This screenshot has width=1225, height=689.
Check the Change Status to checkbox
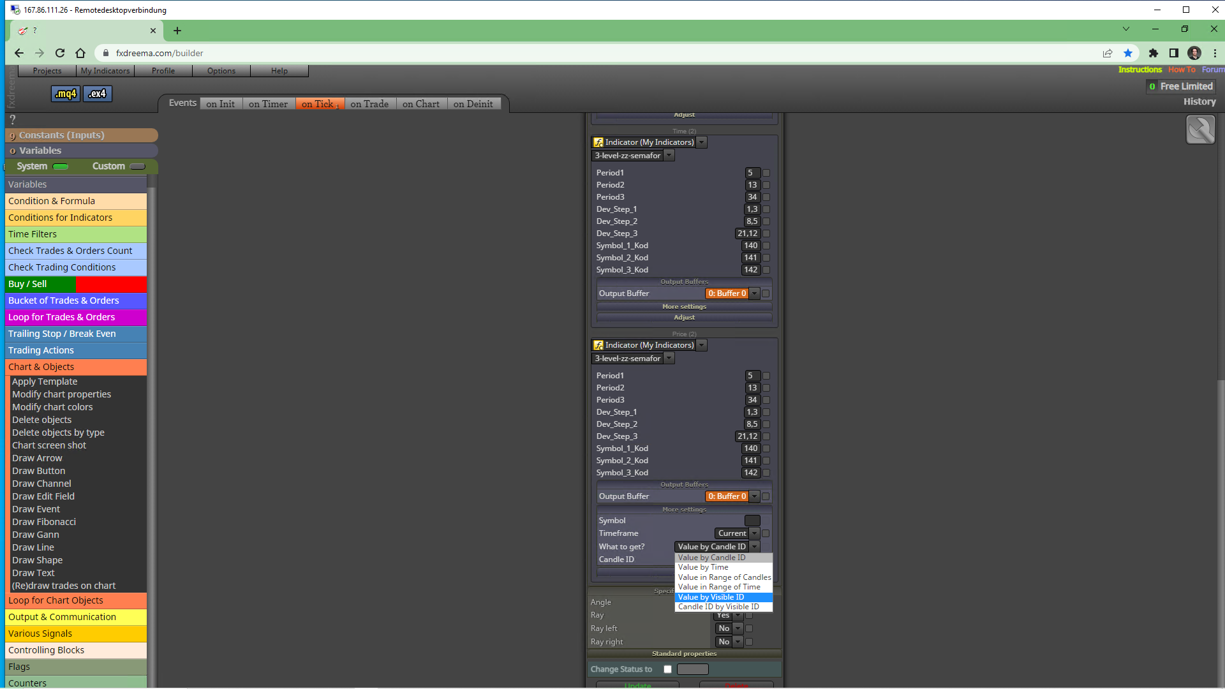coord(667,669)
